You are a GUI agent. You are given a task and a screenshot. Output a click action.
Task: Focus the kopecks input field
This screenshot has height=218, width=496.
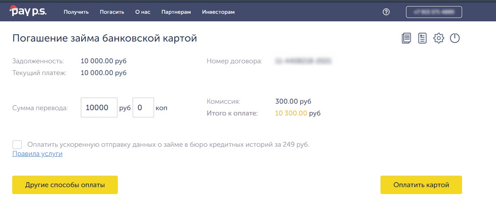pos(143,107)
